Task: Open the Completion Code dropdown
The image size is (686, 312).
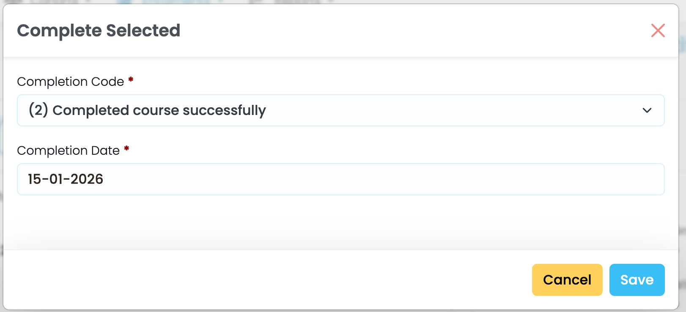Action: pyautogui.click(x=340, y=110)
